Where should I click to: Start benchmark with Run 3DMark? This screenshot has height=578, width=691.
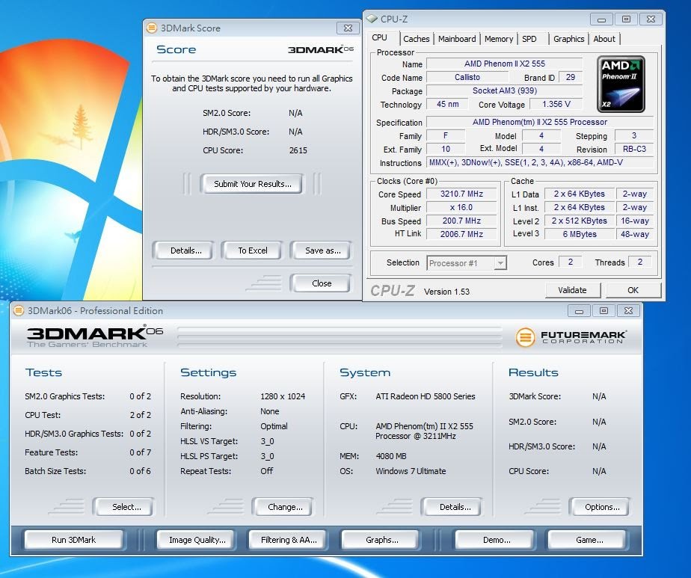click(x=73, y=540)
